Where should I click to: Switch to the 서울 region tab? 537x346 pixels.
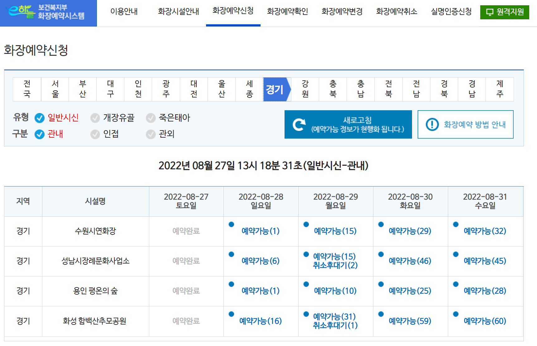coord(55,89)
